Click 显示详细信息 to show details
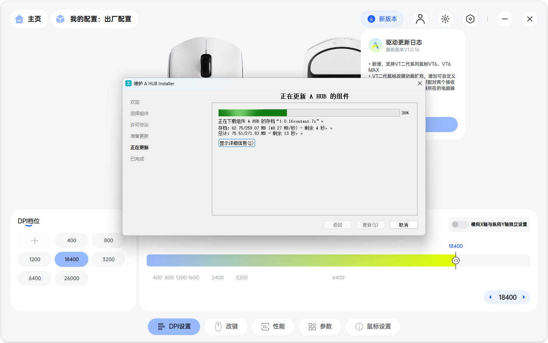Viewport: 548px width, 343px height. coord(236,143)
